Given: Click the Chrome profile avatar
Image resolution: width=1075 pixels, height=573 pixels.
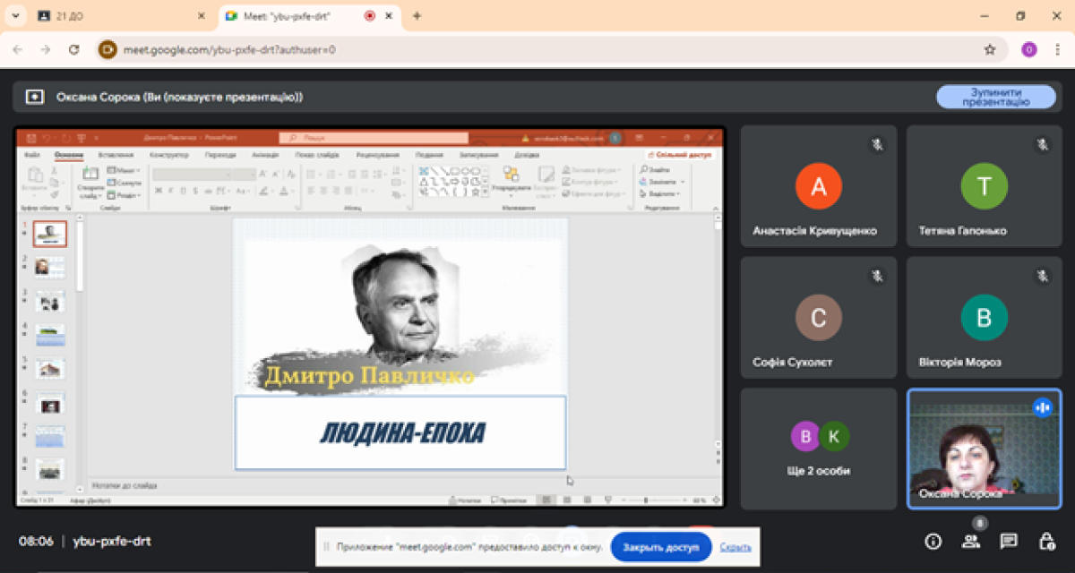Looking at the screenshot, I should coord(1028,50).
